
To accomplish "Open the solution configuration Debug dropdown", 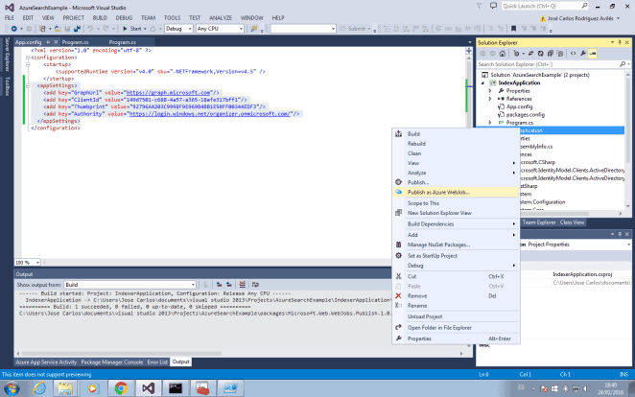I will 177,29.
